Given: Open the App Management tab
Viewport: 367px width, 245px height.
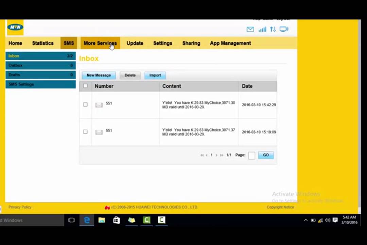Looking at the screenshot, I should [230, 43].
